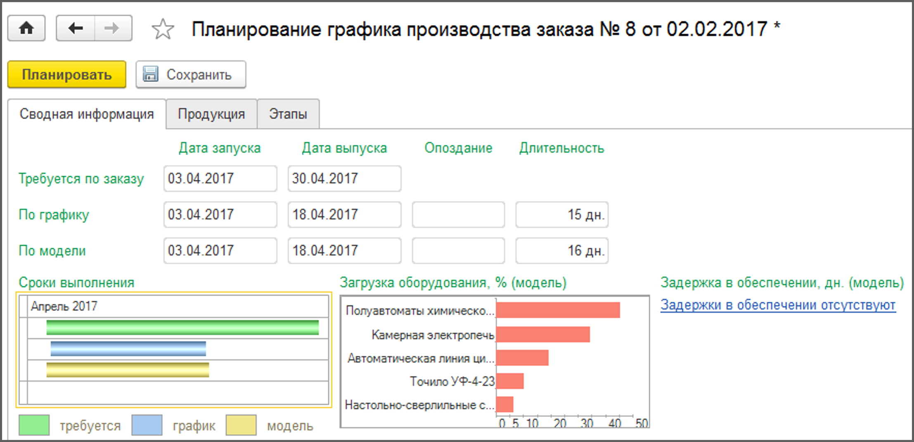This screenshot has height=442, width=914.
Task: Click the yellow 'модель' legend swatch
Action: tap(241, 425)
